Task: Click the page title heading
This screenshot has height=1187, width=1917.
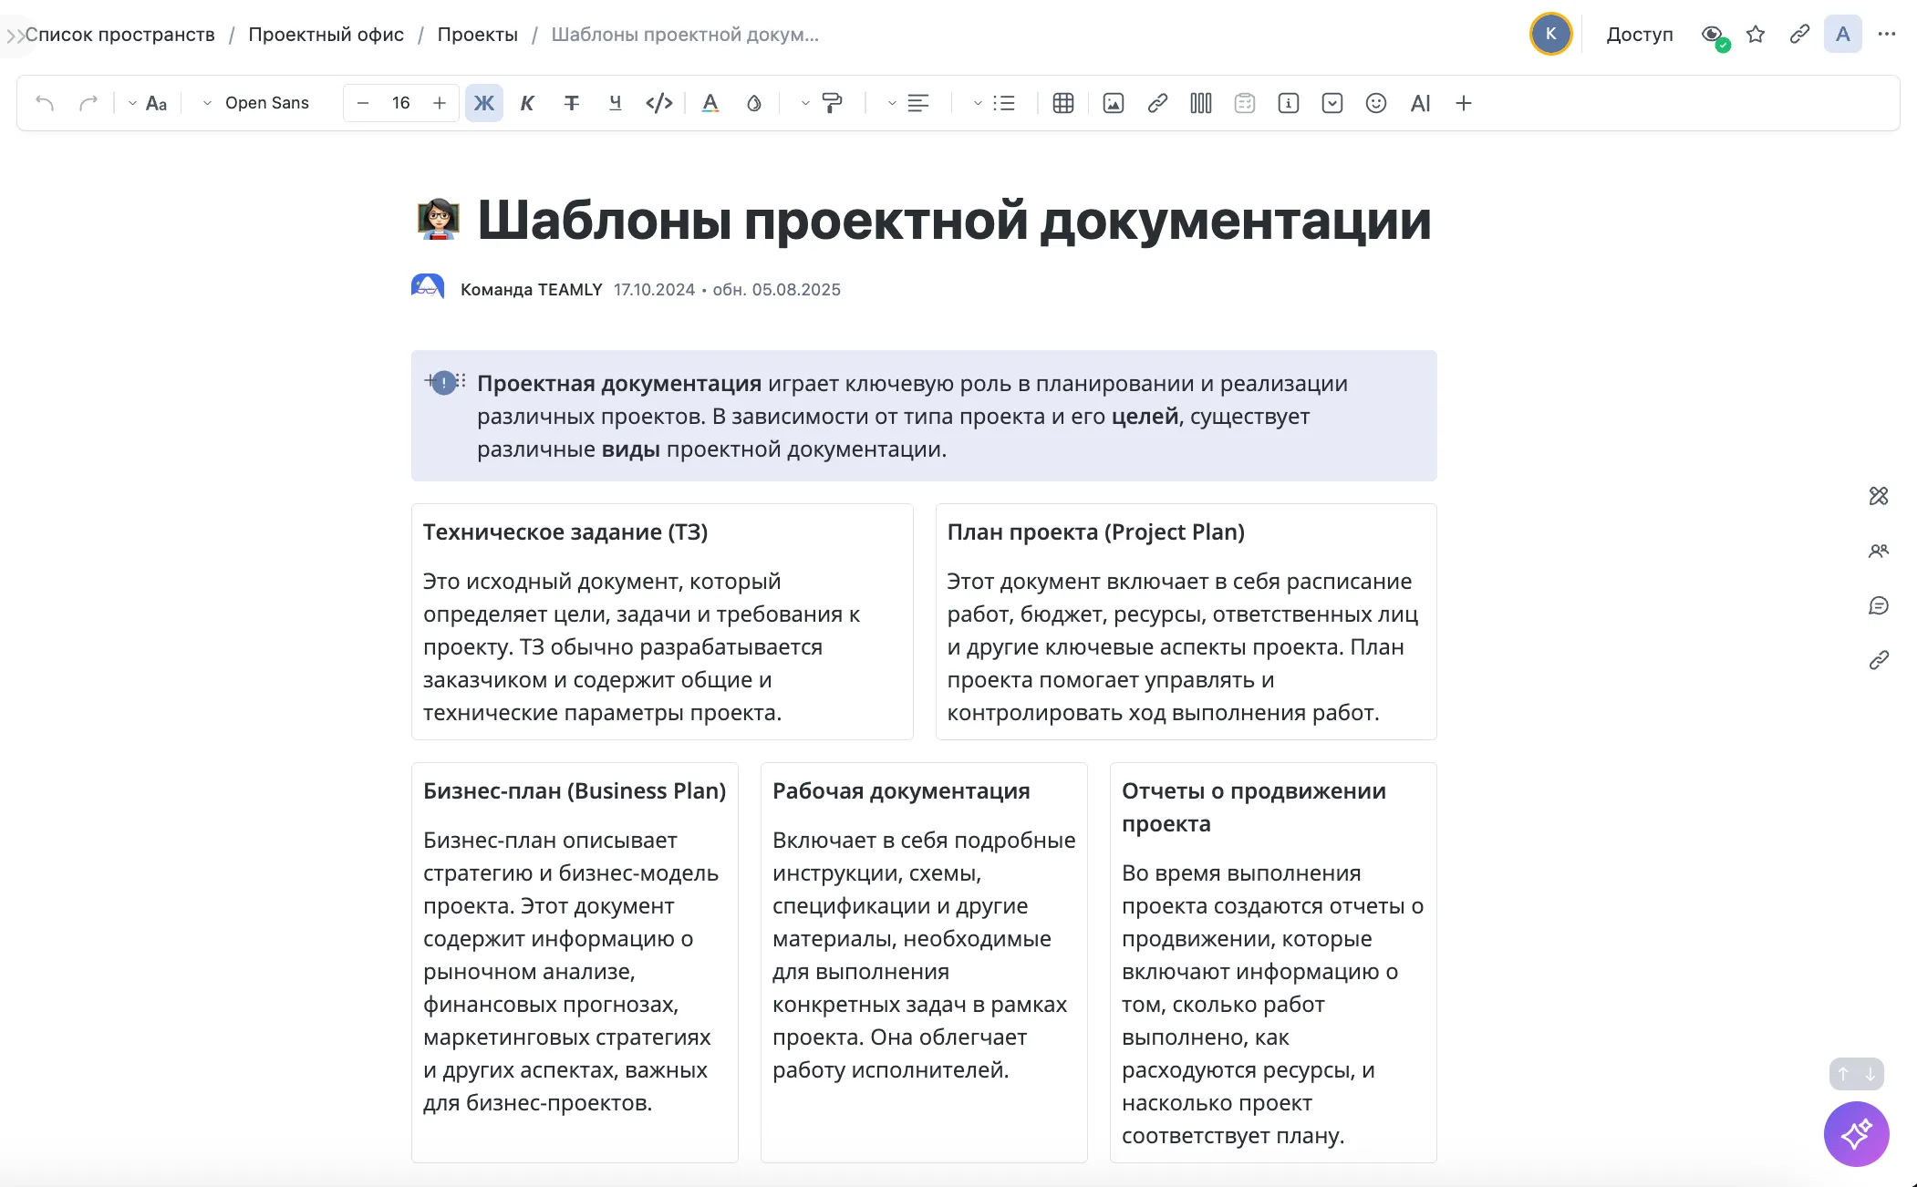Action: click(x=954, y=221)
